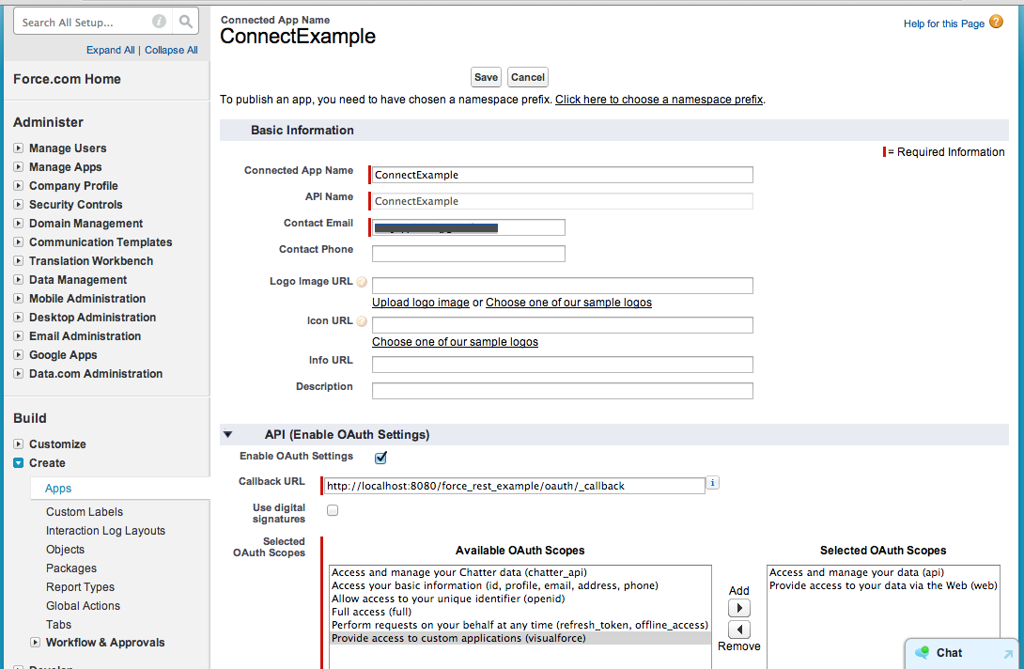1024x669 pixels.
Task: Expand the Email Administration section
Action: pos(18,335)
